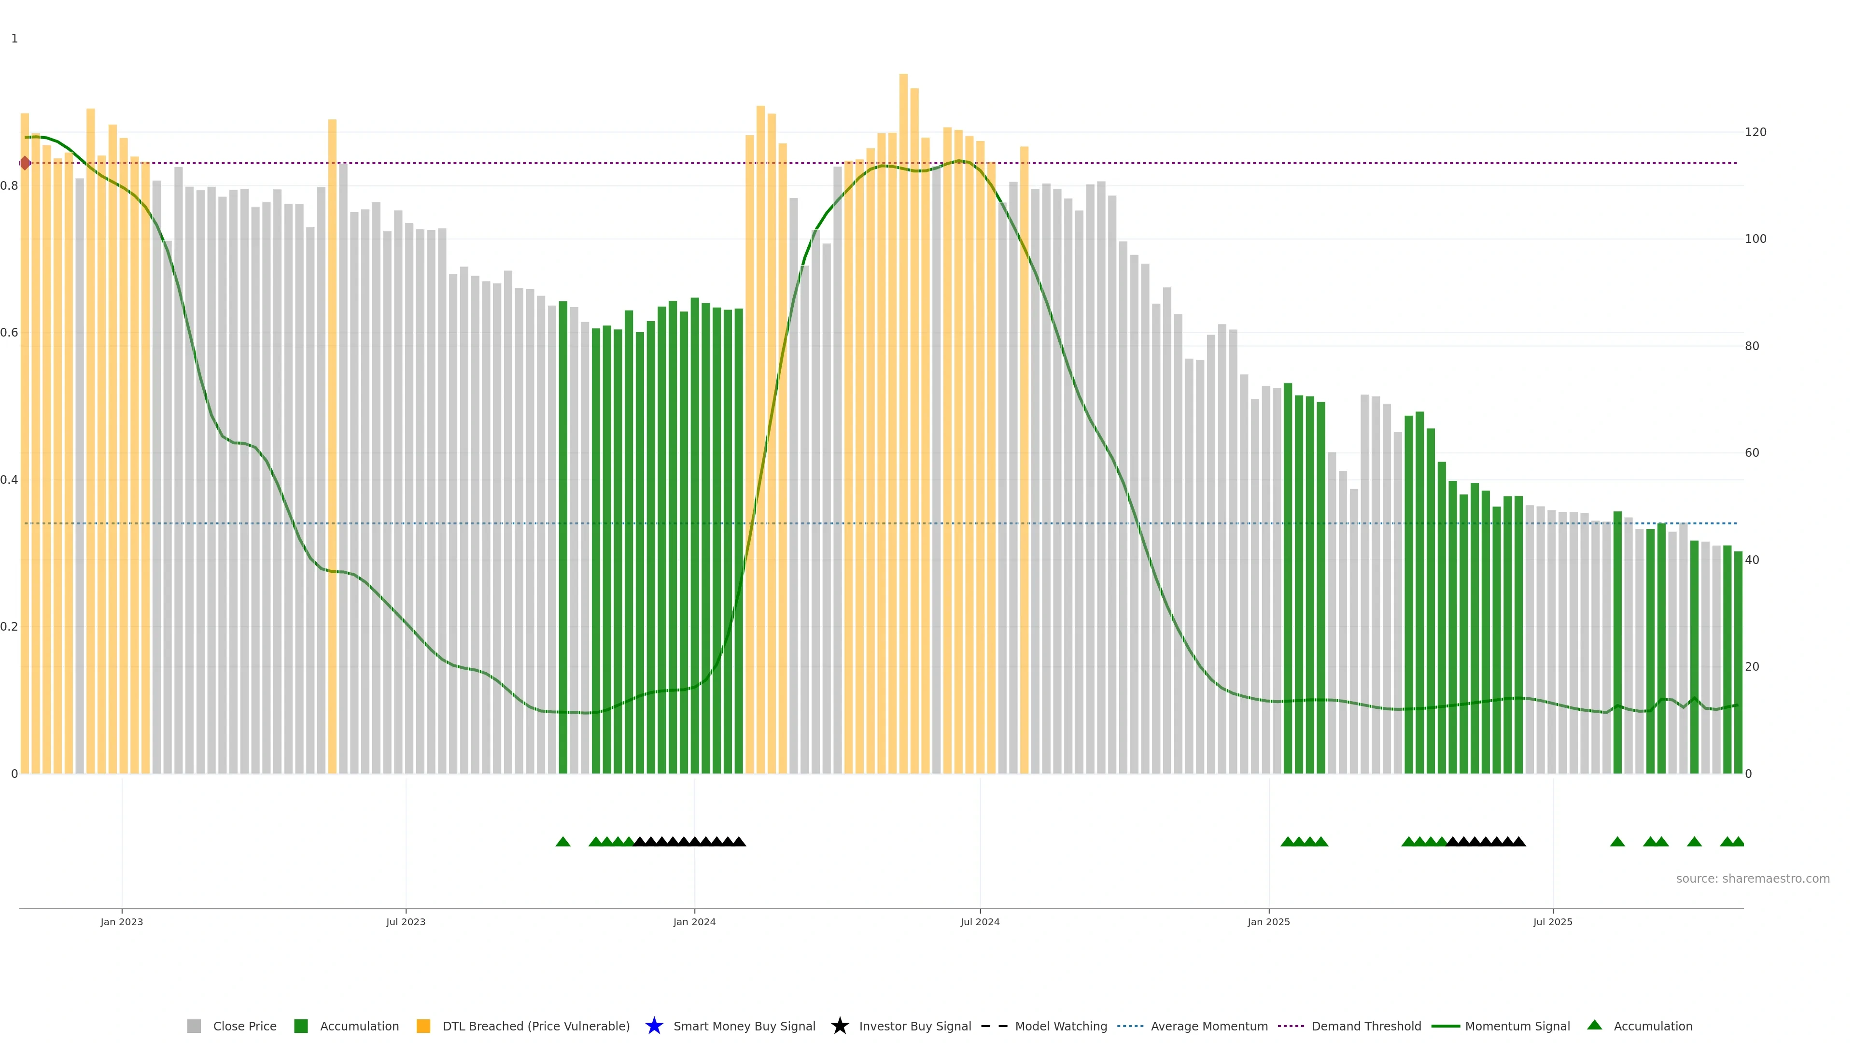1854x1043 pixels.
Task: Click the Investor Buy Signal legend label
Action: (x=915, y=1026)
